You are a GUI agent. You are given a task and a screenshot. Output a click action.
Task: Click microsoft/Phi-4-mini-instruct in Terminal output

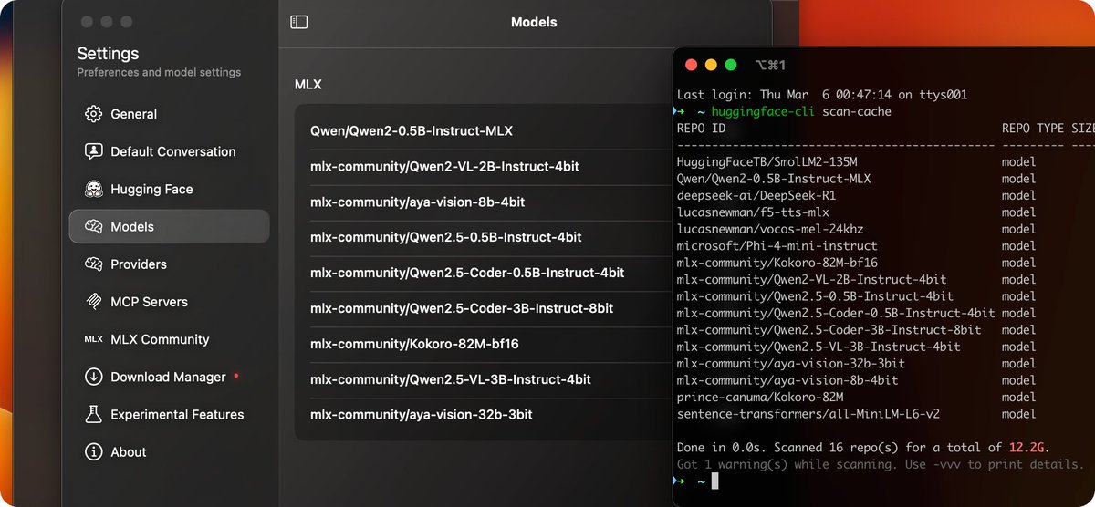click(x=777, y=245)
